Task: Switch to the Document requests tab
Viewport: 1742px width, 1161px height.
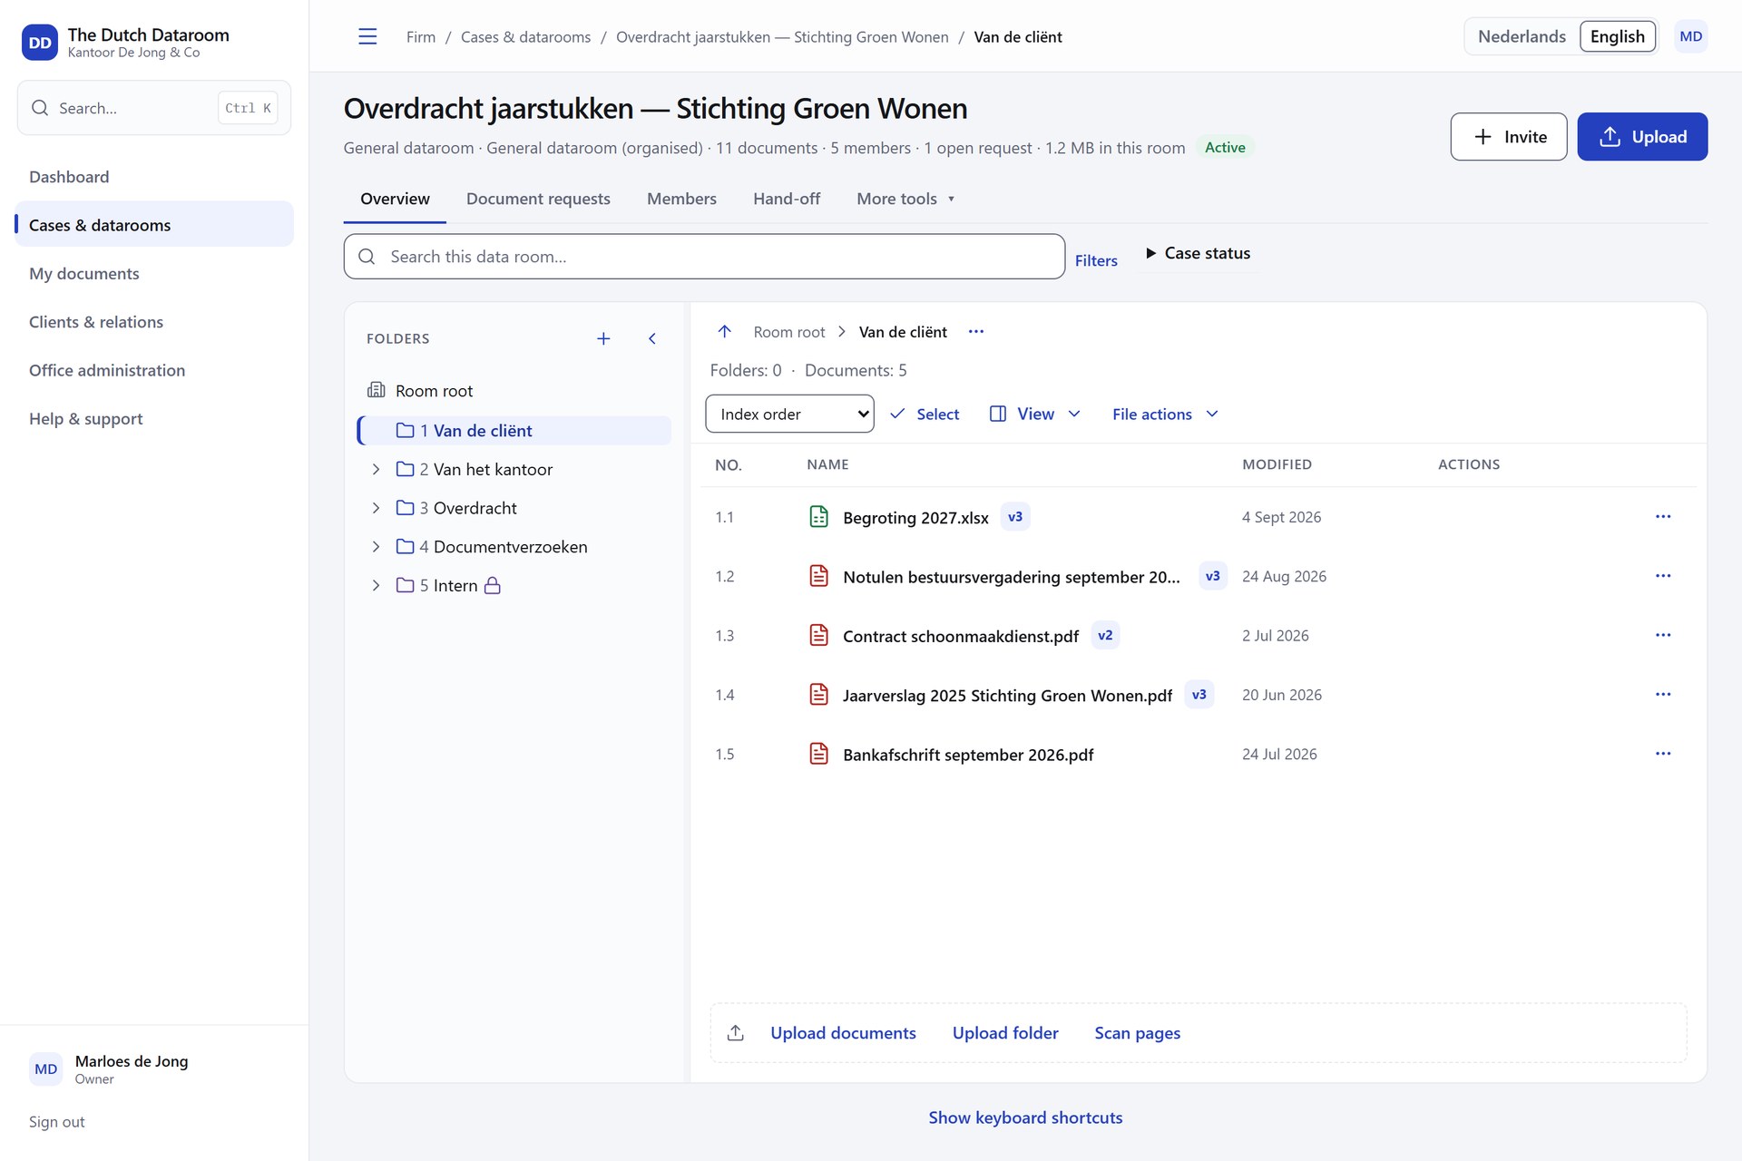Action: point(538,199)
